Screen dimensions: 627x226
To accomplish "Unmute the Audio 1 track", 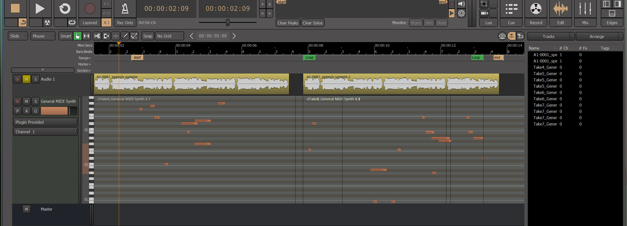I will tap(26, 79).
